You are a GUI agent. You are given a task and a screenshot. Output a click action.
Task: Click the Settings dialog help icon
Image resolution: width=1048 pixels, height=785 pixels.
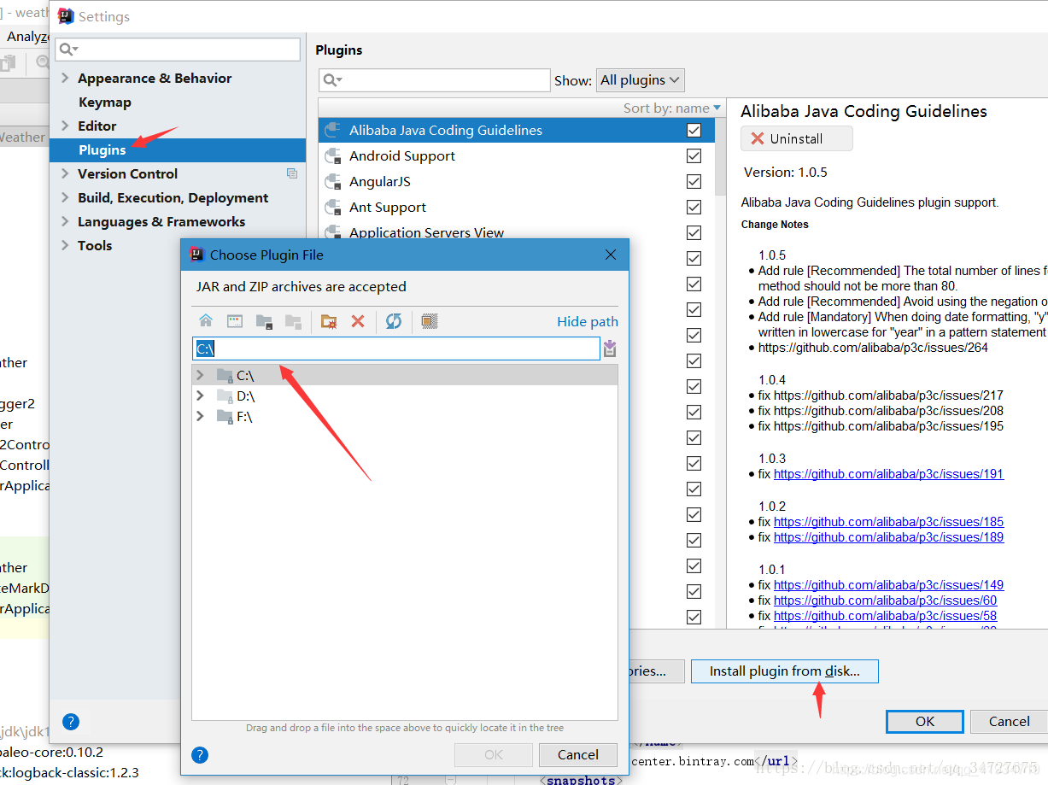(71, 721)
